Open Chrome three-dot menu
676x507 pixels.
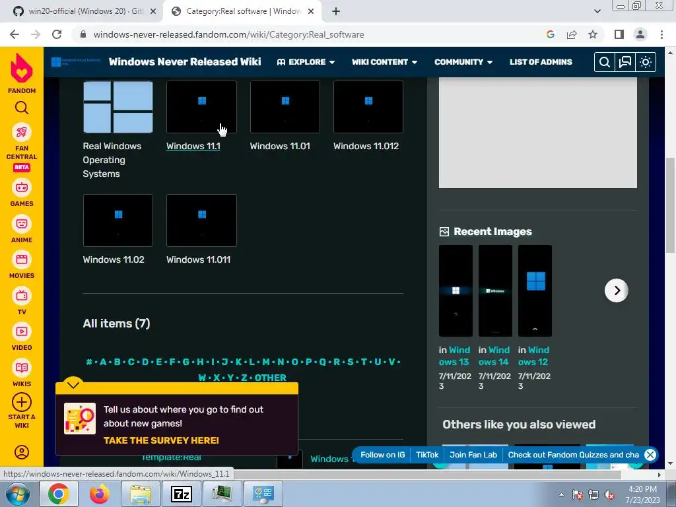(661, 34)
